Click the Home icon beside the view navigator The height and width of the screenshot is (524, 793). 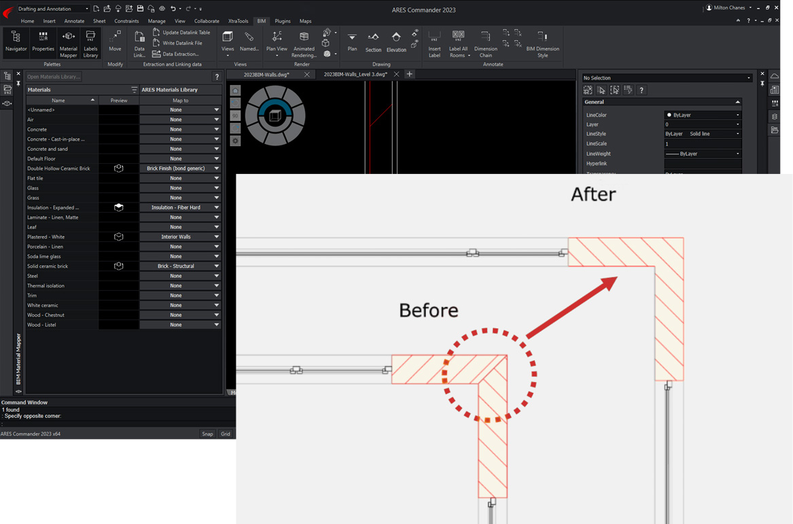pos(235,90)
